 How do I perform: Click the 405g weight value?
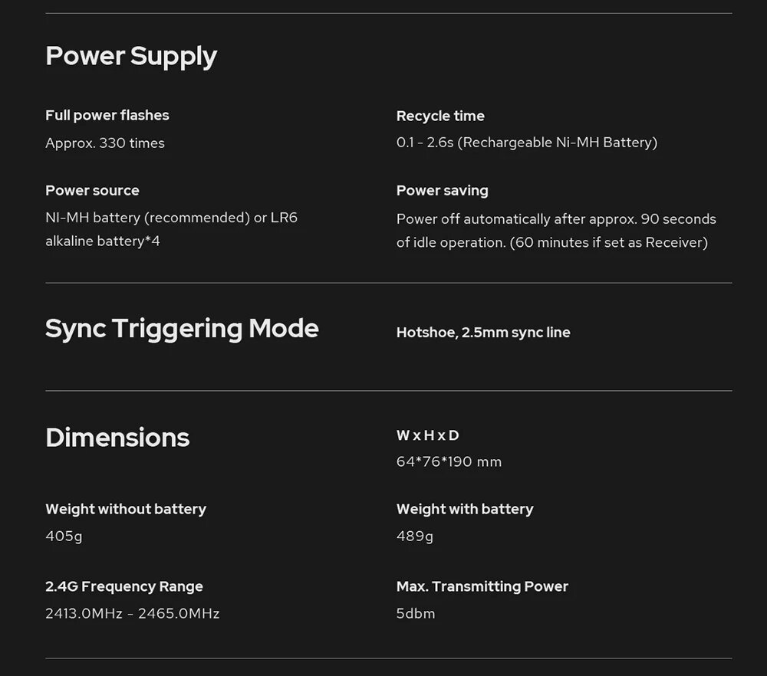[64, 537]
